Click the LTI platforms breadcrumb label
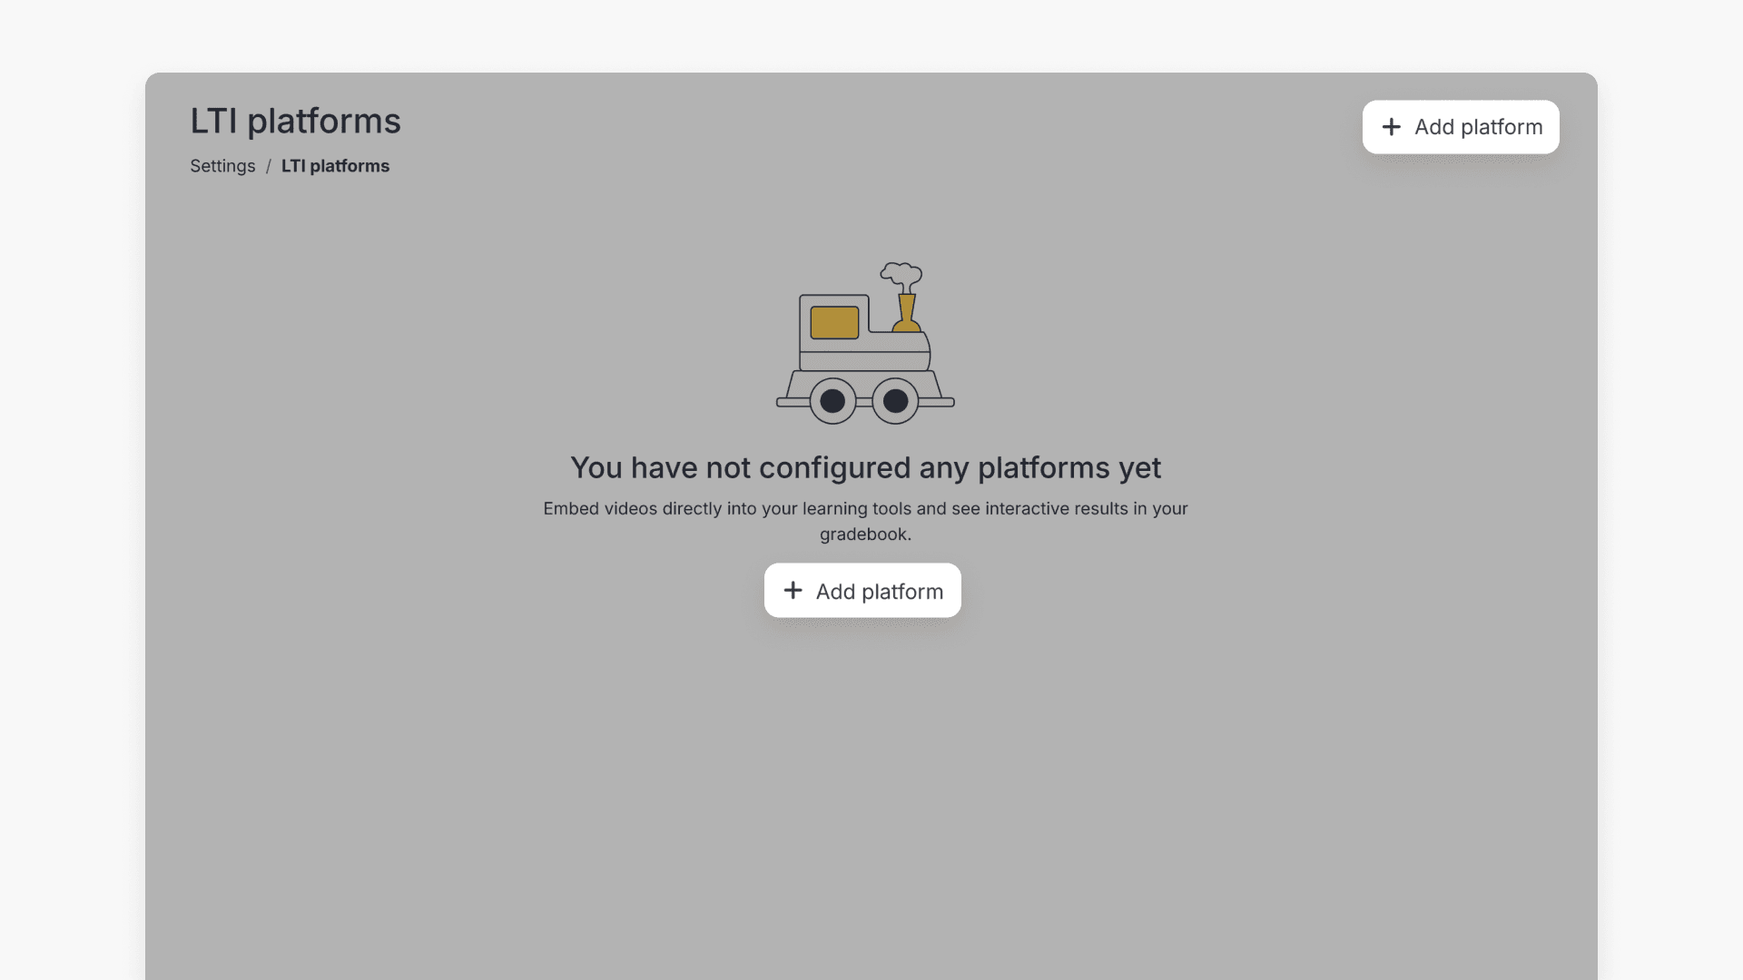The width and height of the screenshot is (1743, 980). [335, 166]
